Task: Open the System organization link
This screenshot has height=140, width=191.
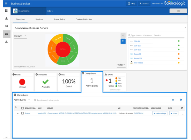Action: pyautogui.click(x=27, y=113)
